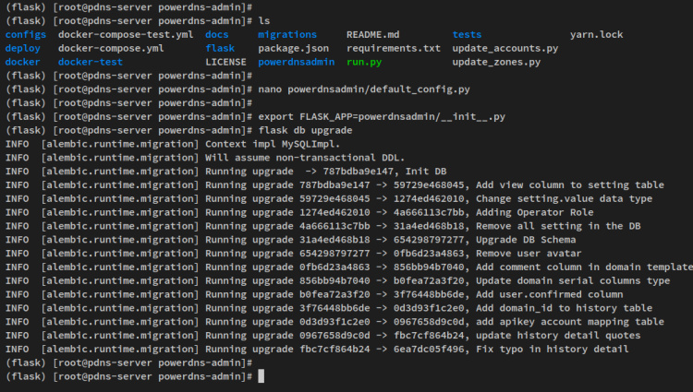Click the configs directory name in the listing
This screenshot has width=693, height=392.
coord(25,35)
